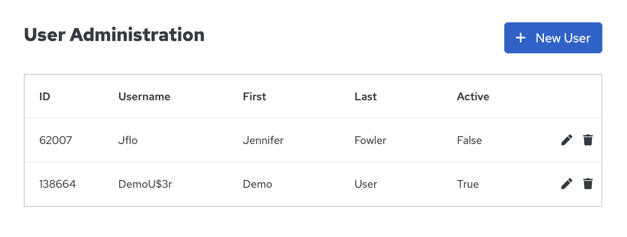Click the New User button
The width and height of the screenshot is (627, 237).
pos(553,38)
